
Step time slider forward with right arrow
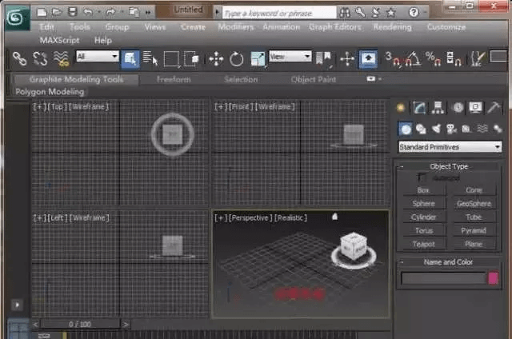pyautogui.click(x=126, y=325)
